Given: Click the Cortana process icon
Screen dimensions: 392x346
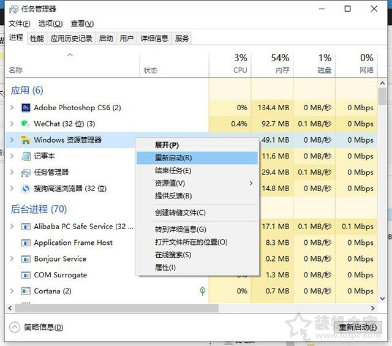Looking at the screenshot, I should coord(26,291).
